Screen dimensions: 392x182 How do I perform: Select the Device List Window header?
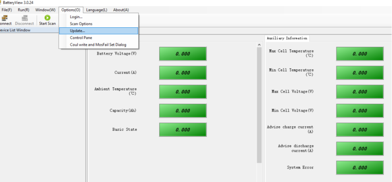(x=15, y=30)
